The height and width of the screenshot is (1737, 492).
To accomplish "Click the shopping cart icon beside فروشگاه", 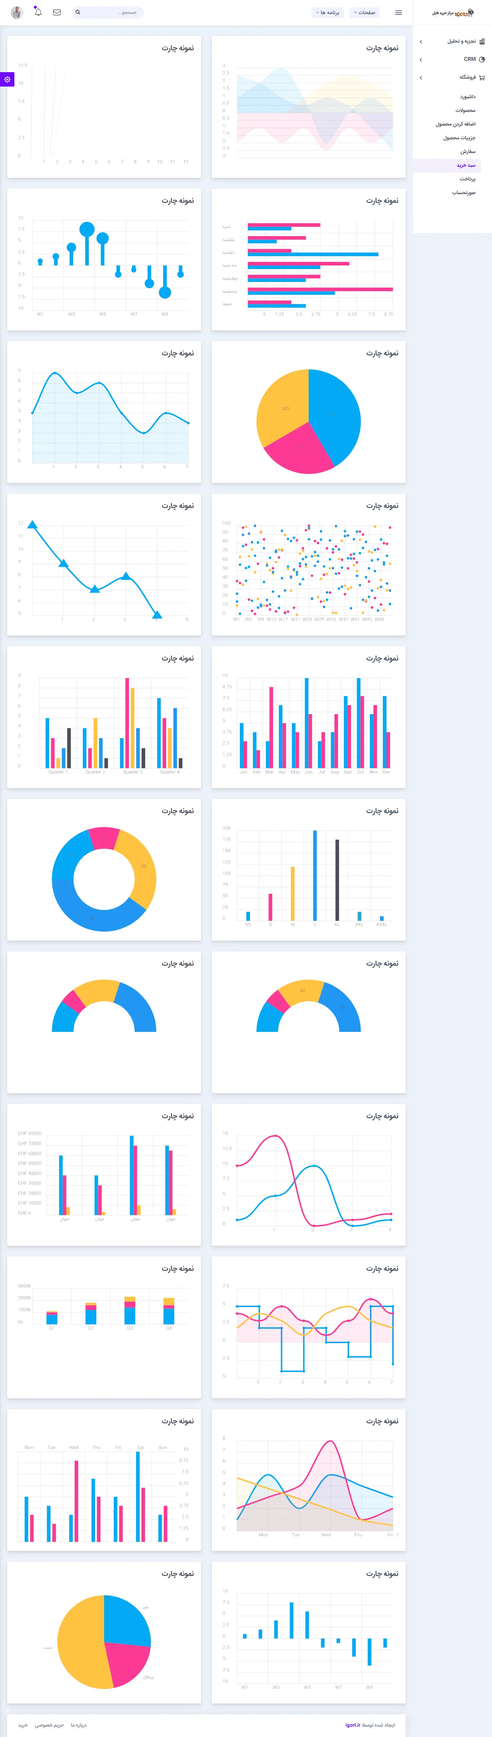I will click(x=482, y=78).
